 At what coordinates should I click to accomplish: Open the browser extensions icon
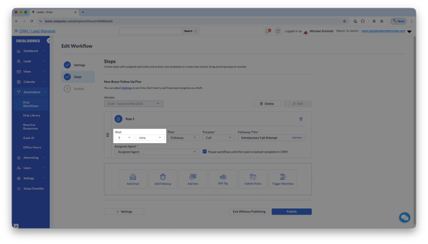[x=363, y=21]
